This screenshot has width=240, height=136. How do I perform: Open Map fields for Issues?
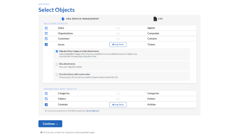118,45
